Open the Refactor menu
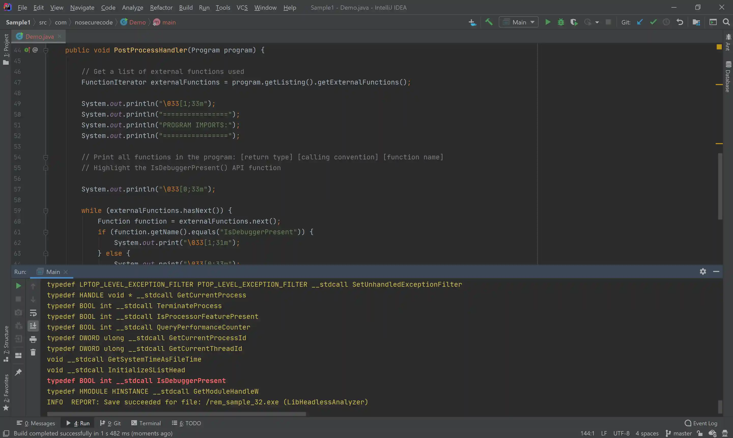Image resolution: width=733 pixels, height=438 pixels. click(x=161, y=8)
